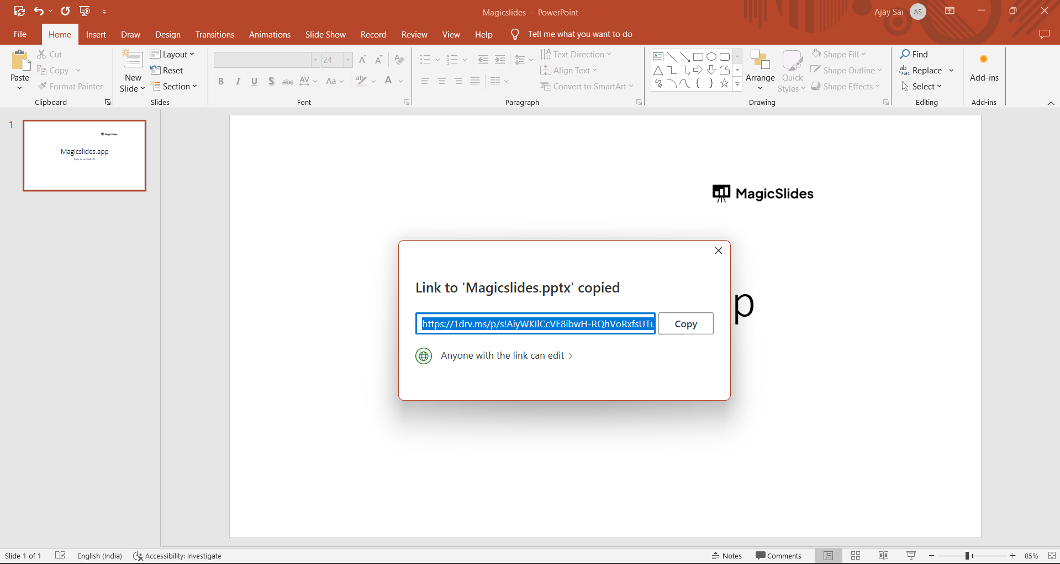Switch to Slide Sorter view icon
Screen dimensions: 1060x564
coord(856,556)
